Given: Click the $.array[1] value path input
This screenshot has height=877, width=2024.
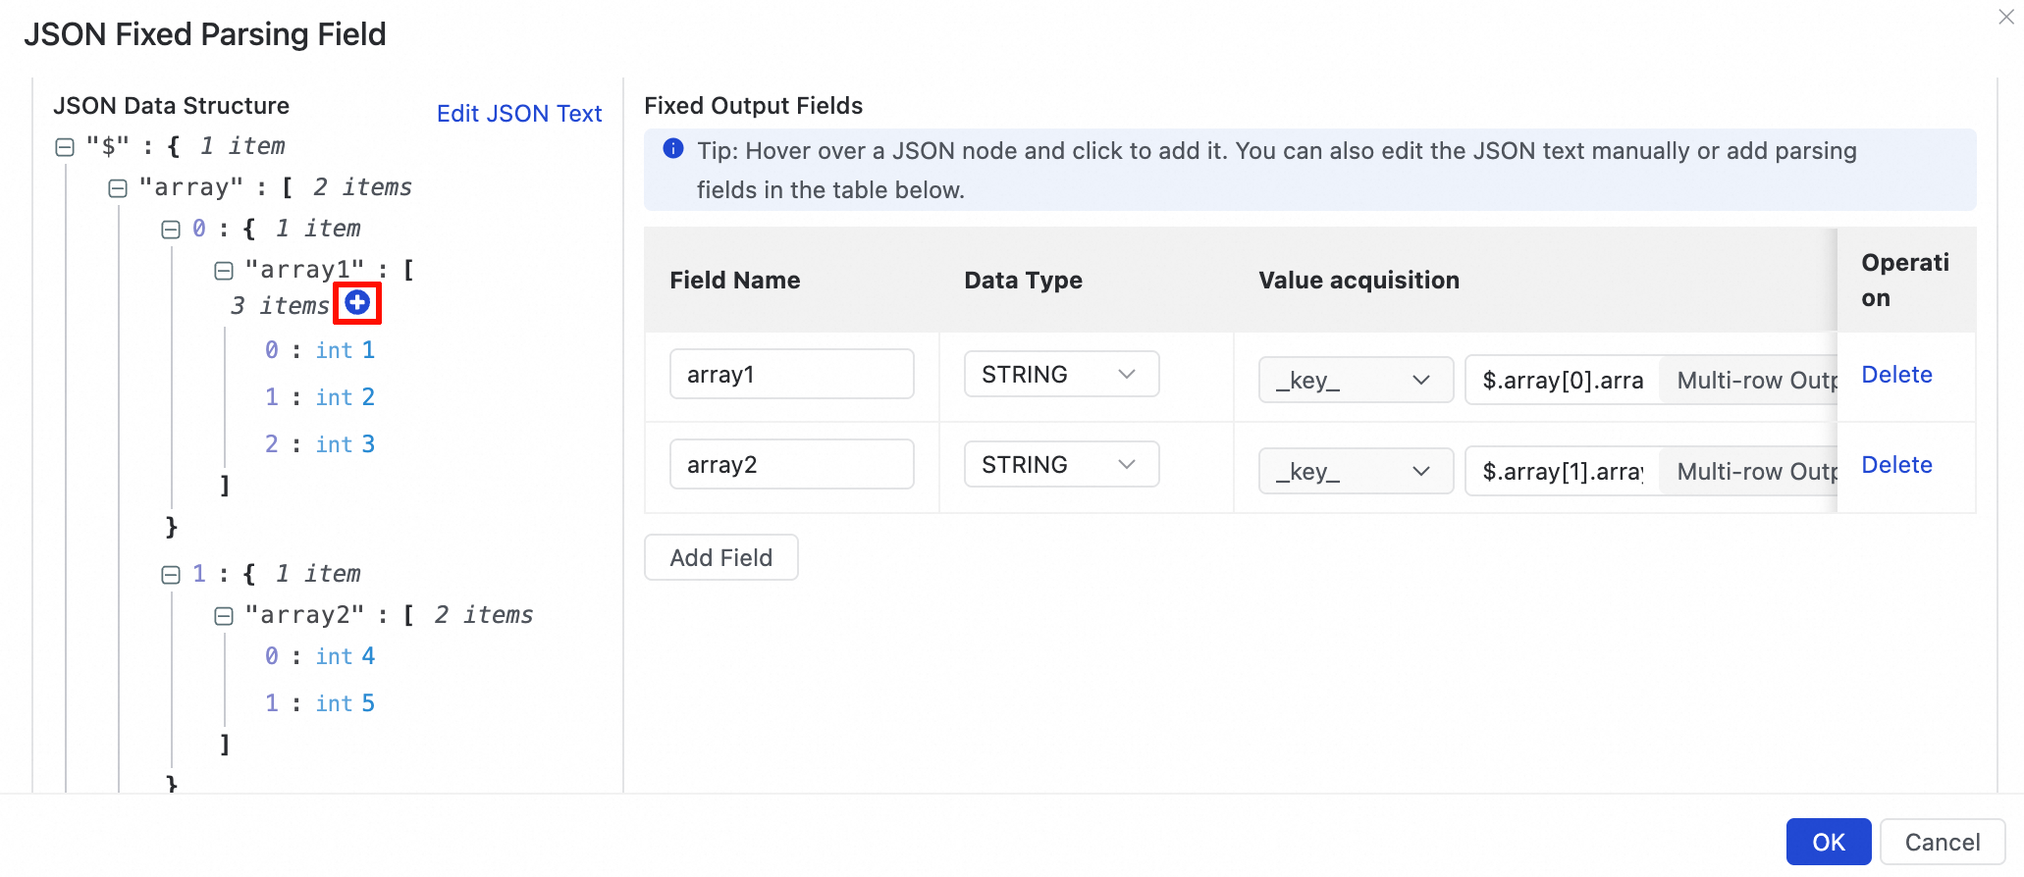Looking at the screenshot, I should point(1562,472).
